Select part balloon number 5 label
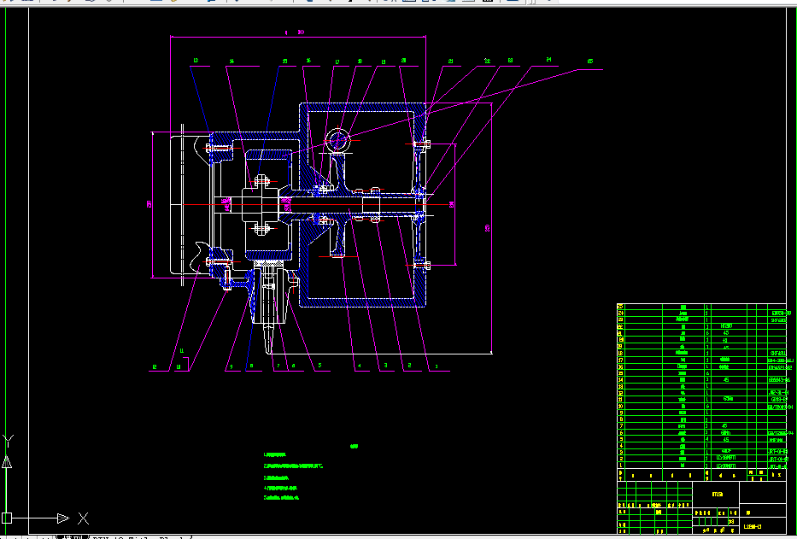The image size is (797, 539). pos(319,365)
